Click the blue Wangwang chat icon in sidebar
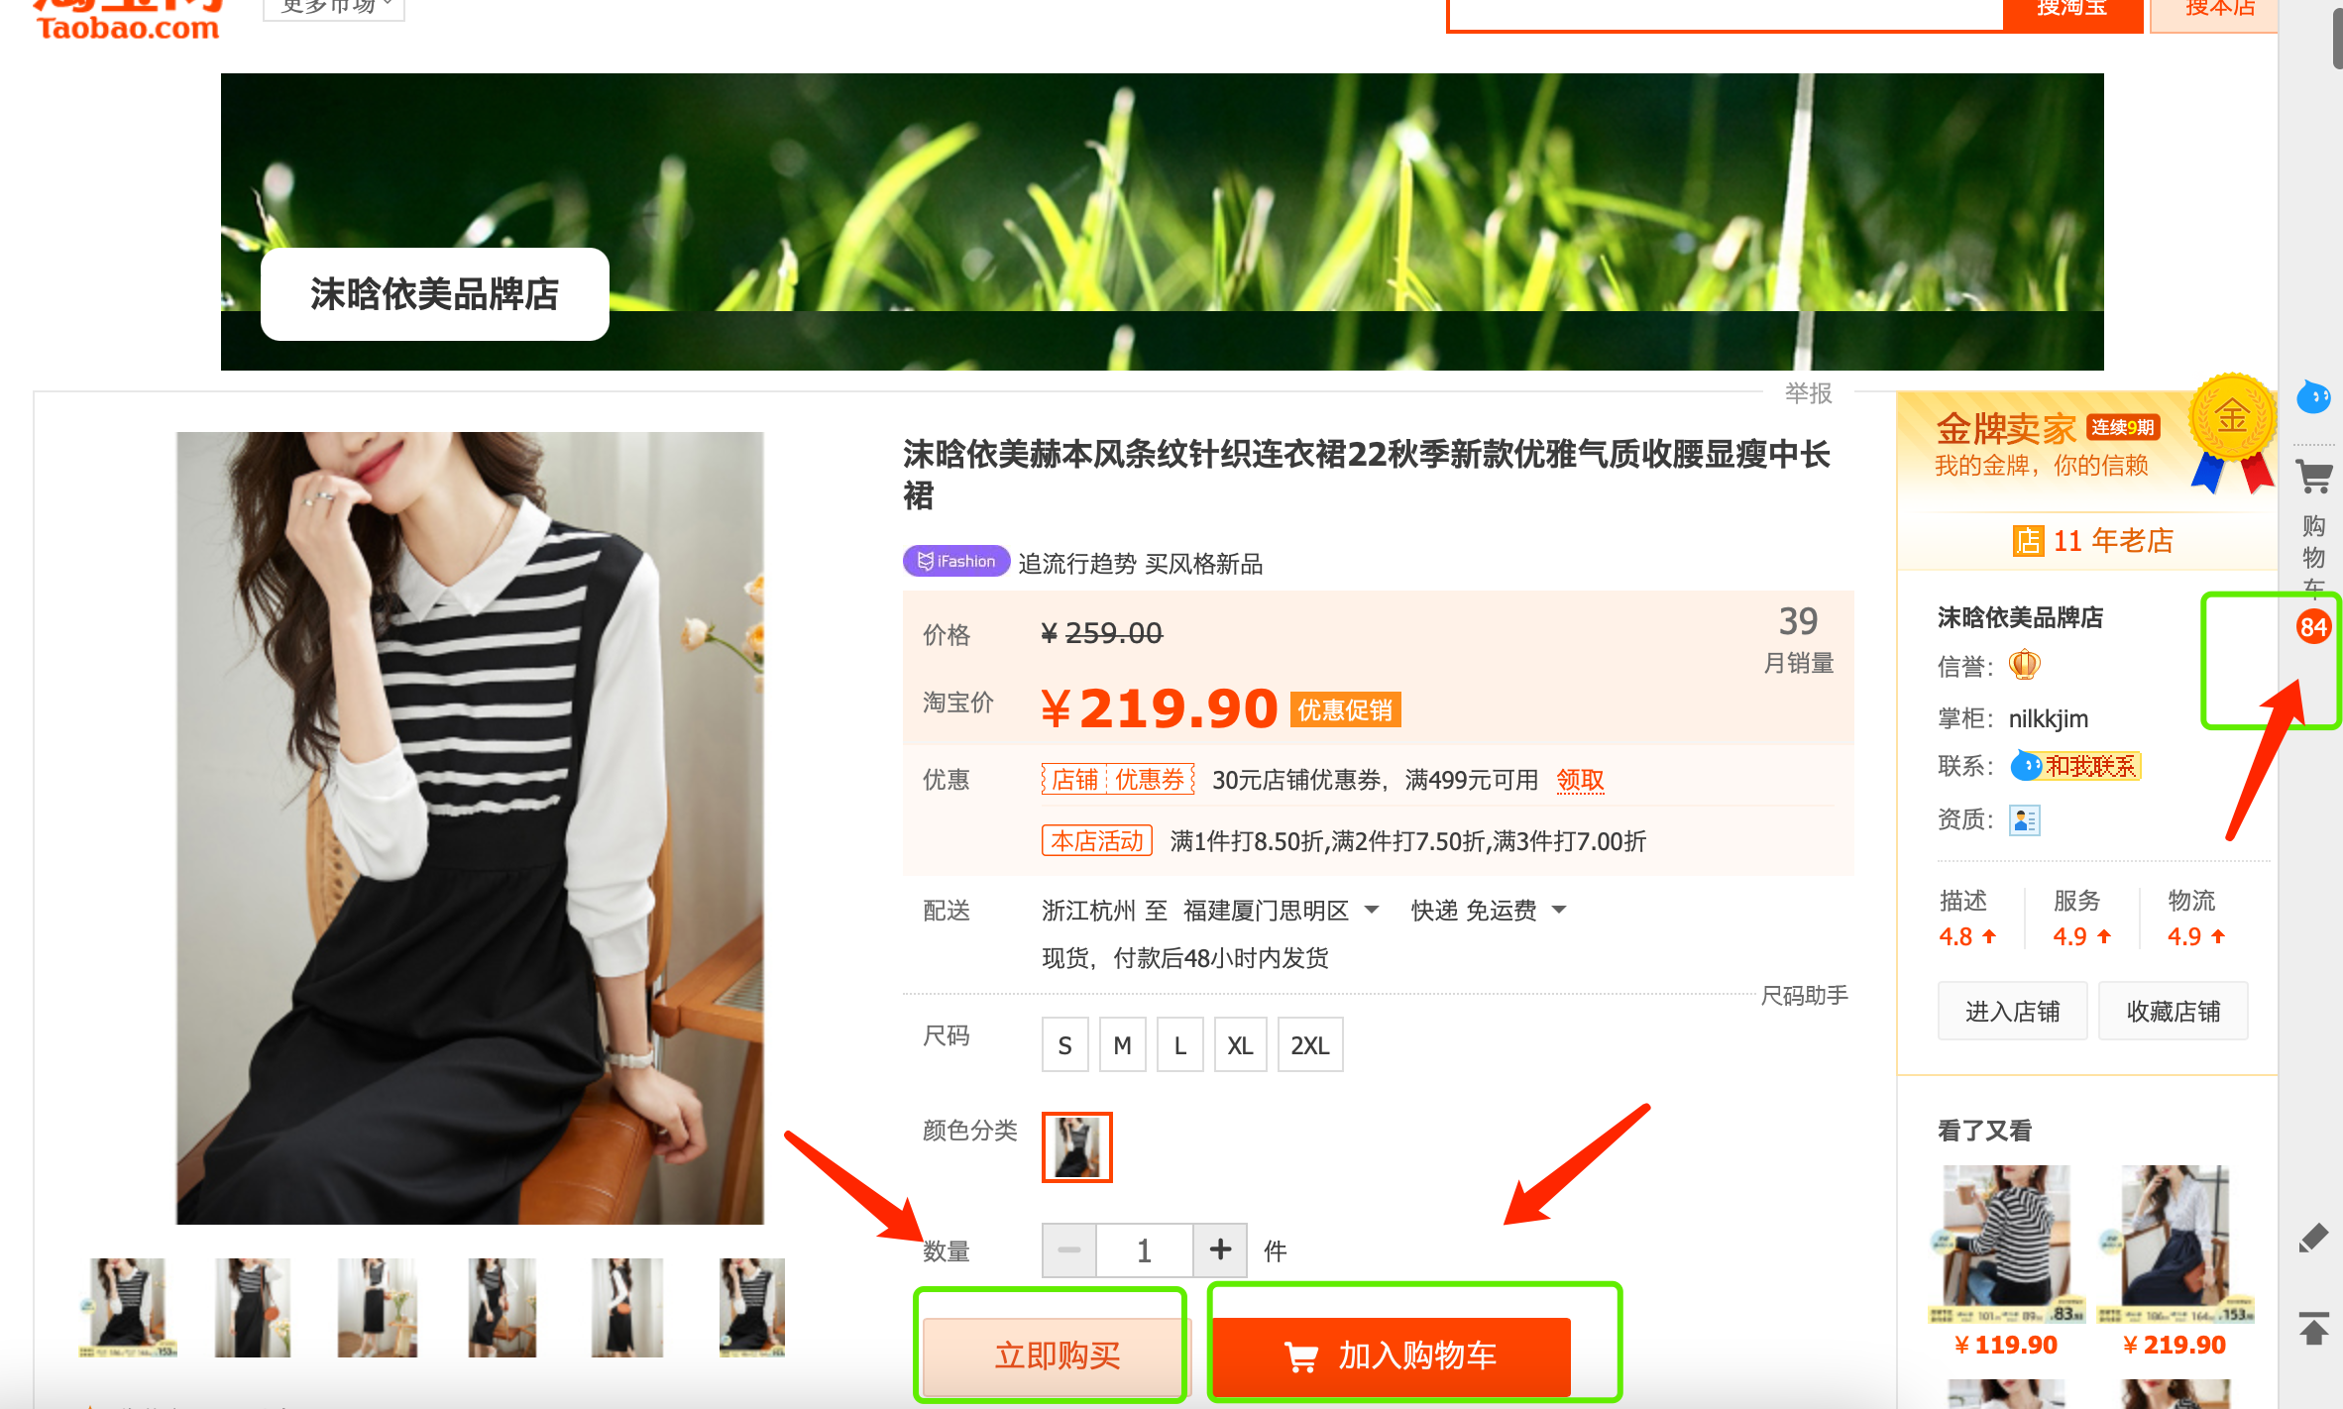The image size is (2343, 1409). pos(2314,397)
